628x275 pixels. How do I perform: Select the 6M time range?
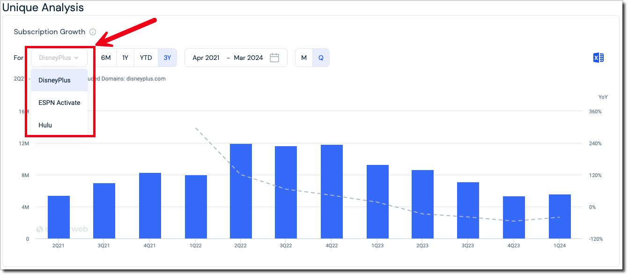(106, 58)
